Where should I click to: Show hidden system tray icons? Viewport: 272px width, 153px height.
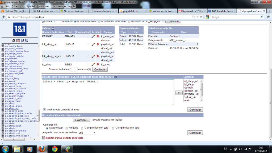[231, 149]
